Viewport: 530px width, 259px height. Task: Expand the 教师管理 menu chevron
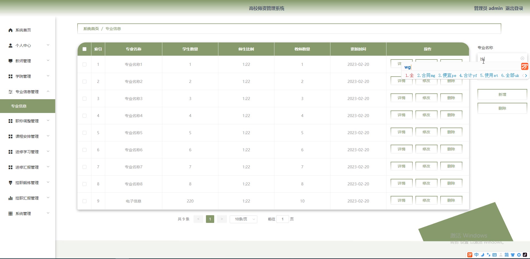pos(48,60)
